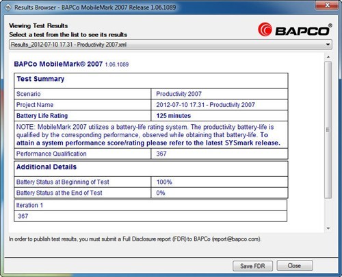Click the 'Project Name' label
The image size is (342, 277).
(35, 105)
